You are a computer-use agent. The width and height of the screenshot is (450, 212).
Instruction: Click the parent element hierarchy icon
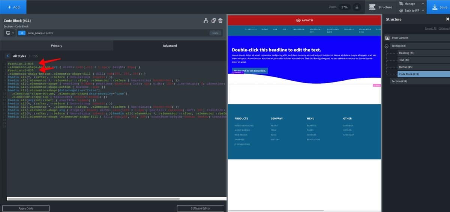206,21
